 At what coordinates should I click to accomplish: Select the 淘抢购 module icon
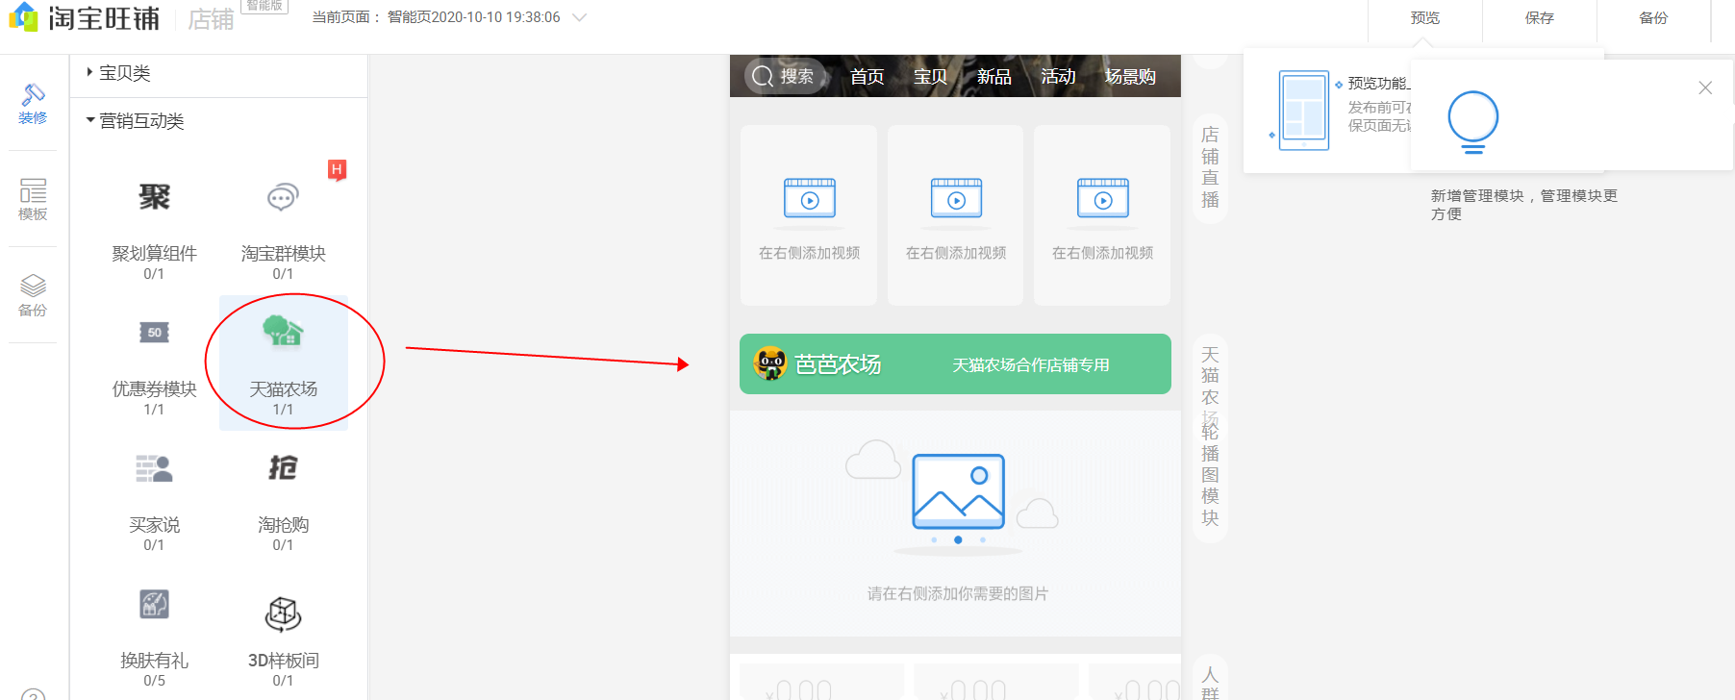pos(283,468)
